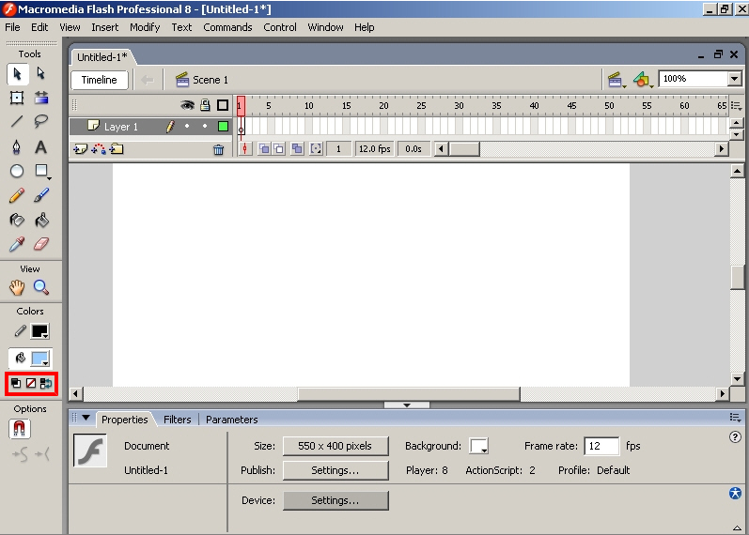Select the Rectangle tool
Screen dimensions: 749x535
point(42,171)
